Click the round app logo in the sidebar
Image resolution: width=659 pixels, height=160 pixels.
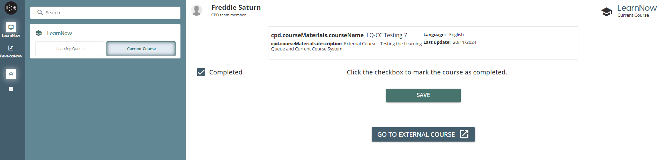click(11, 8)
